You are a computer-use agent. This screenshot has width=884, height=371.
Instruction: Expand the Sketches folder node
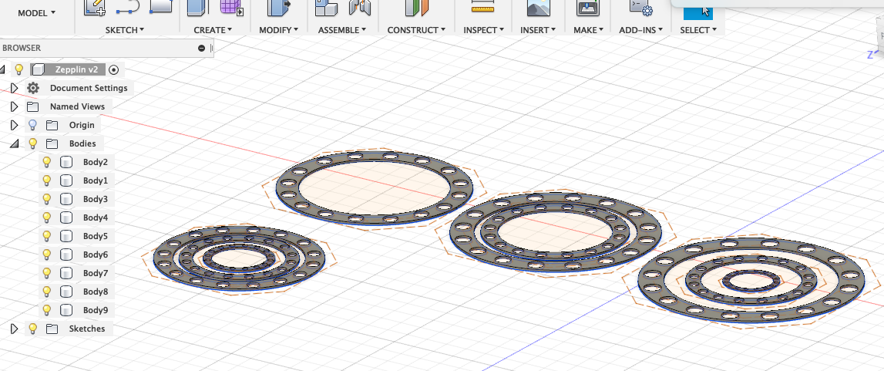pyautogui.click(x=15, y=329)
